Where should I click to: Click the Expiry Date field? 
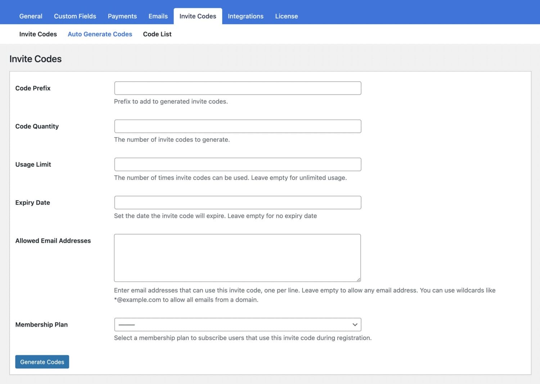[x=238, y=203]
